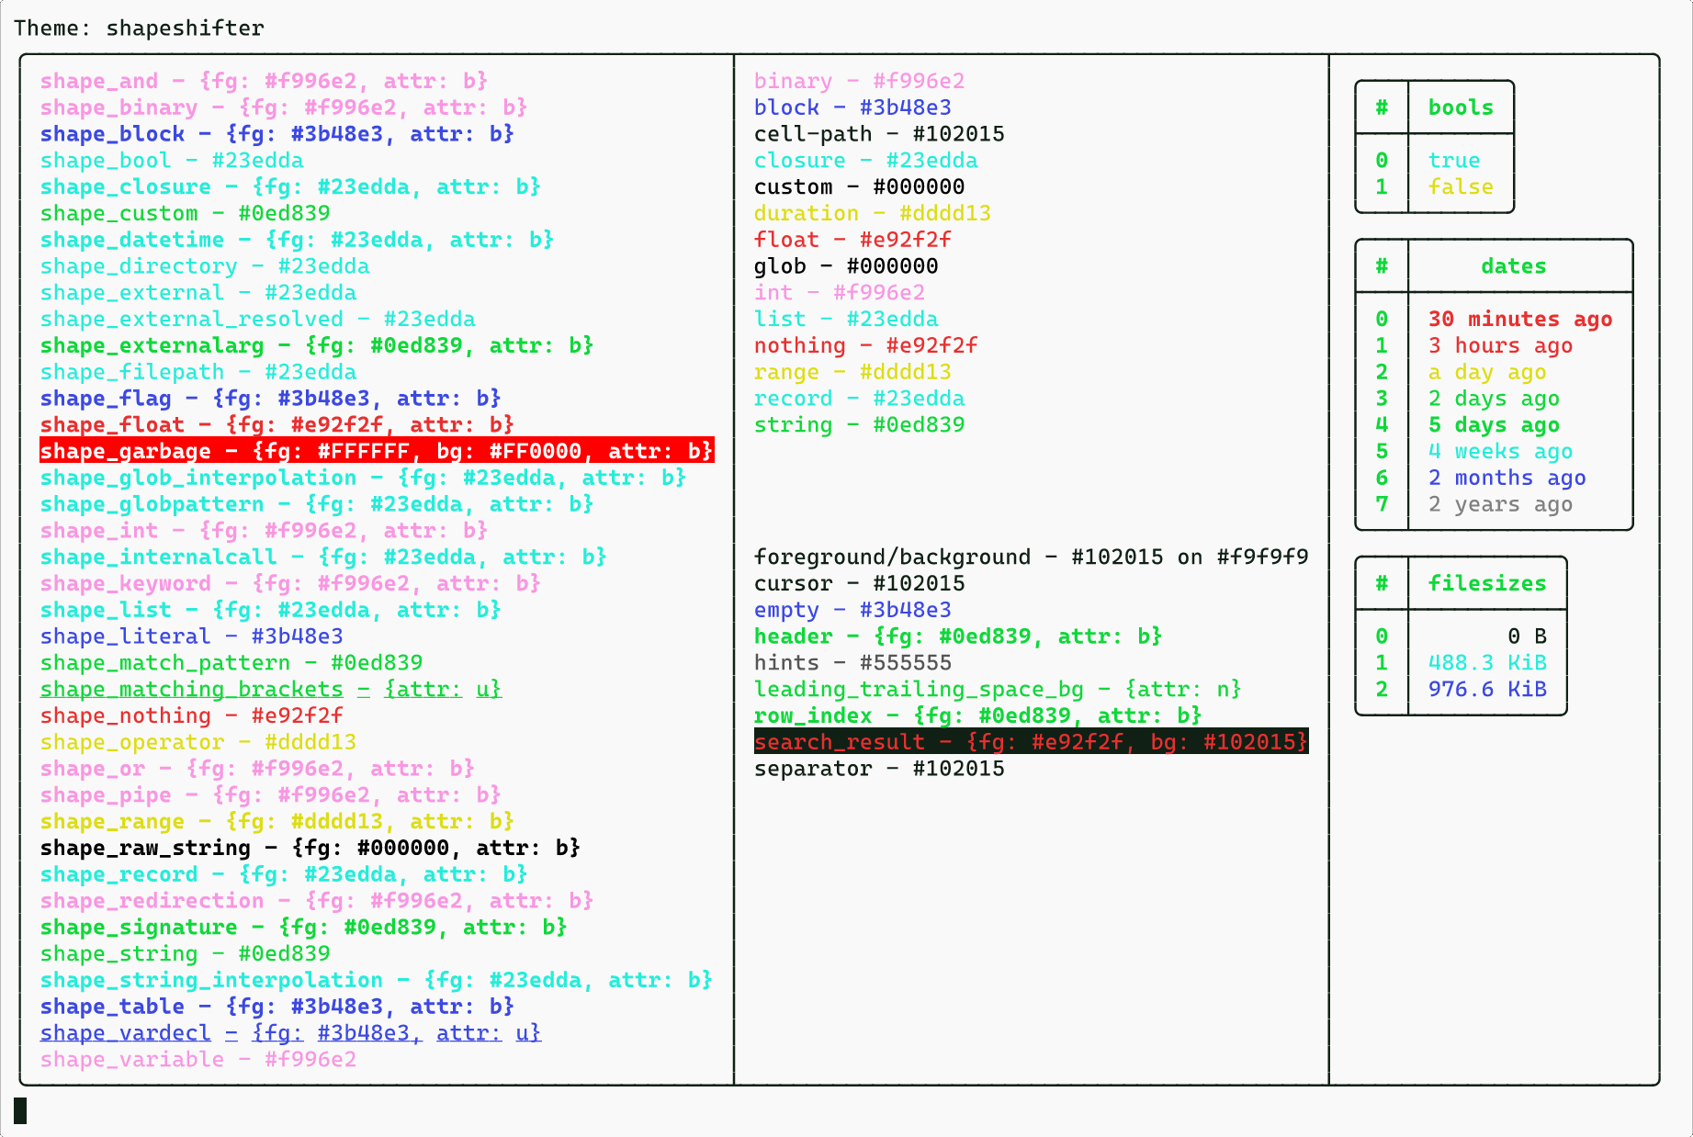Click the shape_flag line
The width and height of the screenshot is (1693, 1137).
270,399
